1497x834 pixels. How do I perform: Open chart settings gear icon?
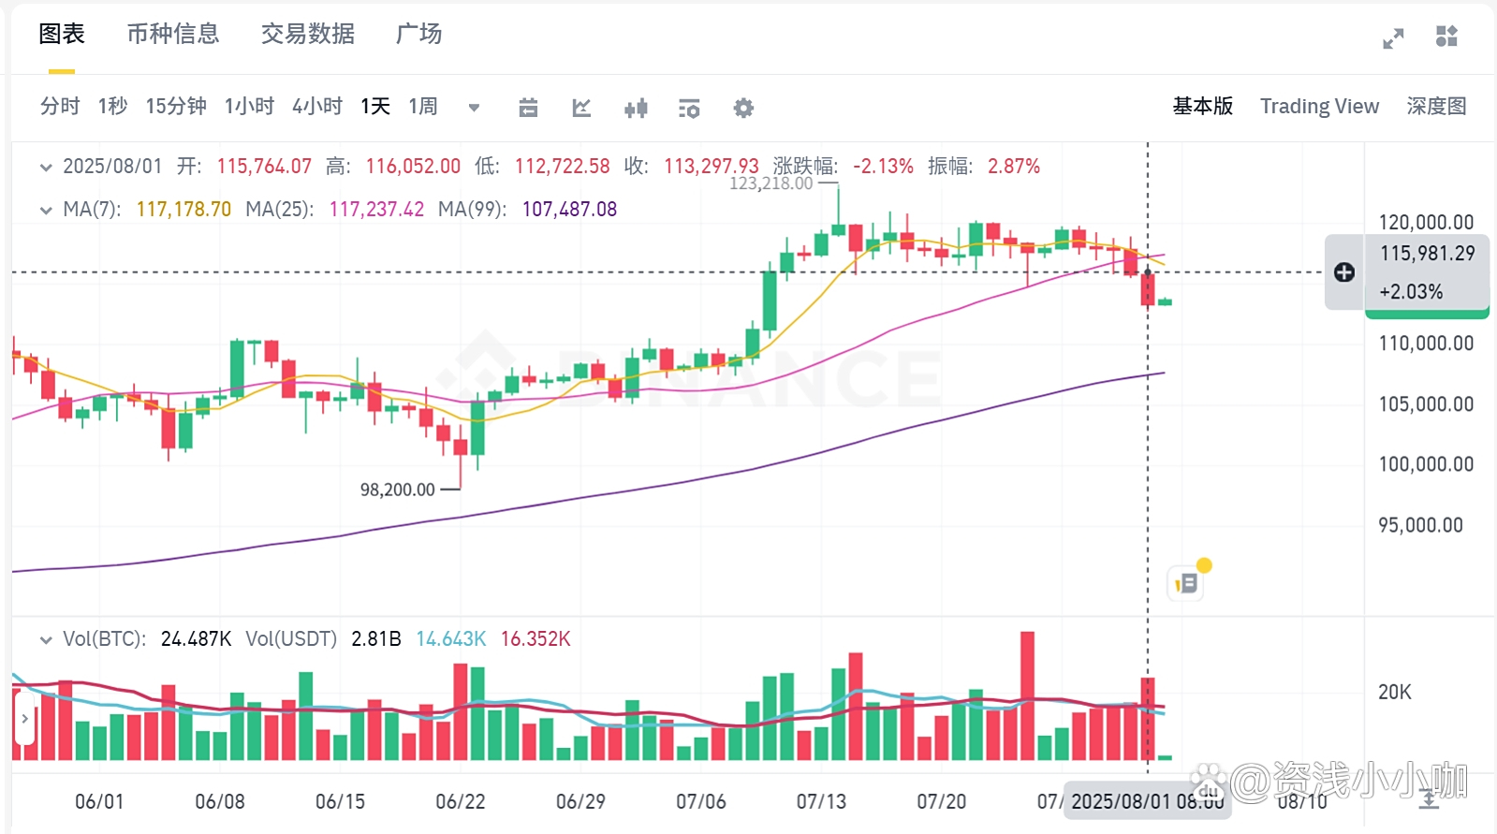(x=743, y=108)
